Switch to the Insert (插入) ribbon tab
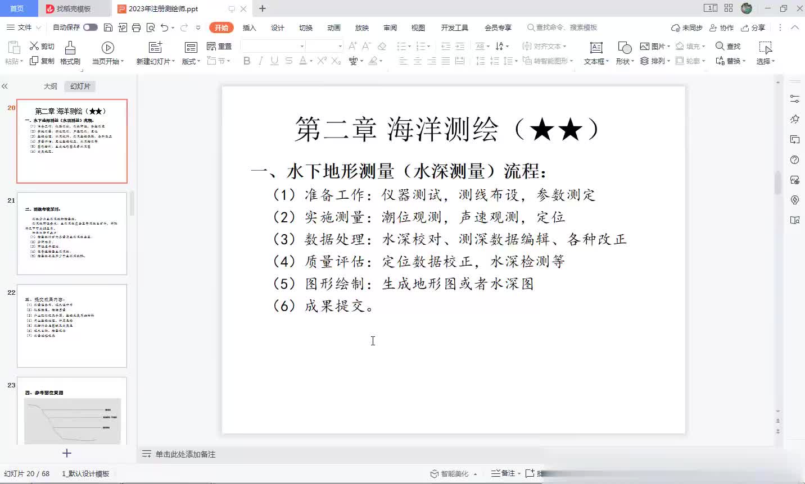 point(249,28)
